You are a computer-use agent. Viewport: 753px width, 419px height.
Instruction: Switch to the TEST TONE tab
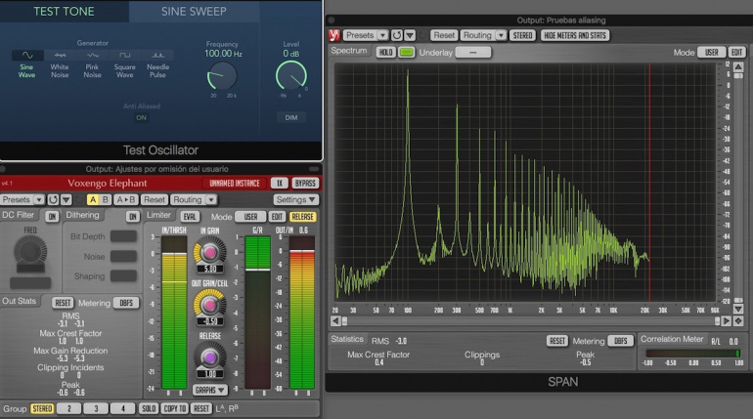pos(64,11)
